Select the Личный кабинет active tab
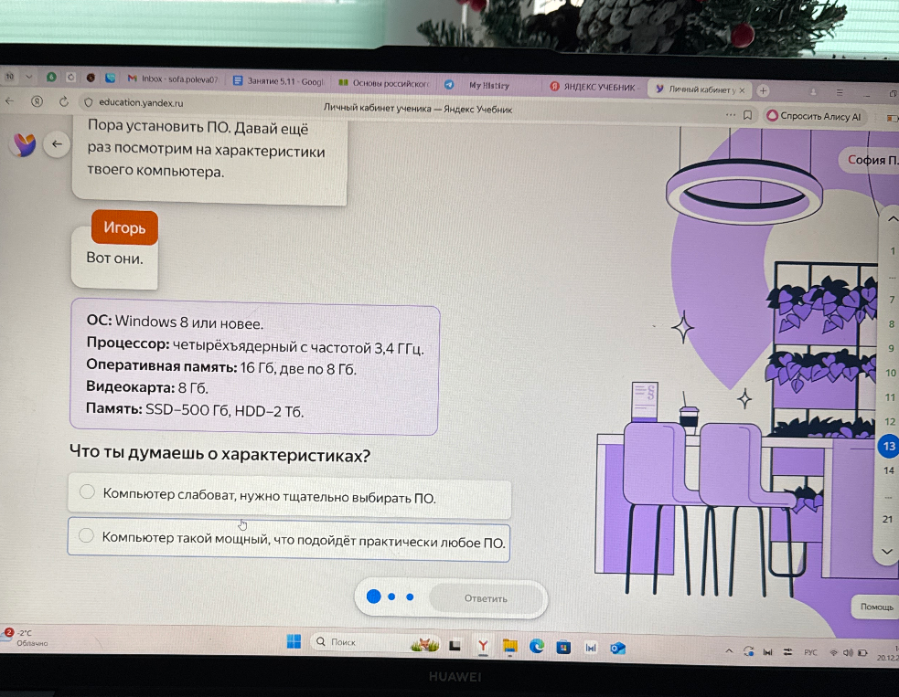Viewport: 899px width, 697px height. (x=700, y=90)
